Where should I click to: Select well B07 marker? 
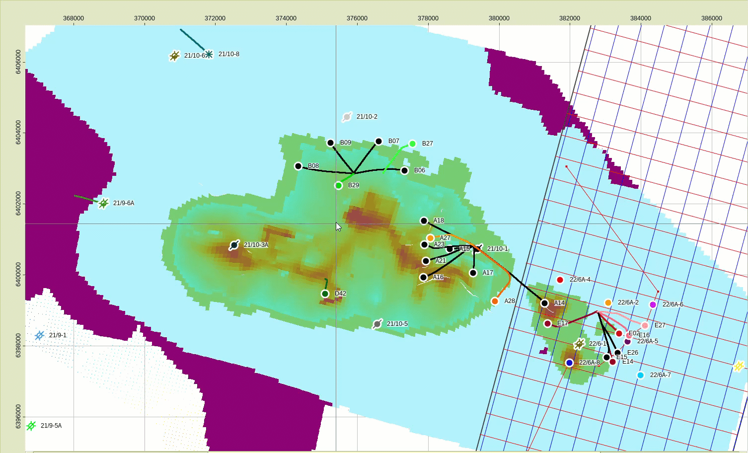coord(378,142)
